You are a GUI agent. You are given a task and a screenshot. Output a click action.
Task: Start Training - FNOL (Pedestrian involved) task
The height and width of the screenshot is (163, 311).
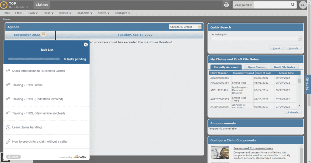point(46,99)
